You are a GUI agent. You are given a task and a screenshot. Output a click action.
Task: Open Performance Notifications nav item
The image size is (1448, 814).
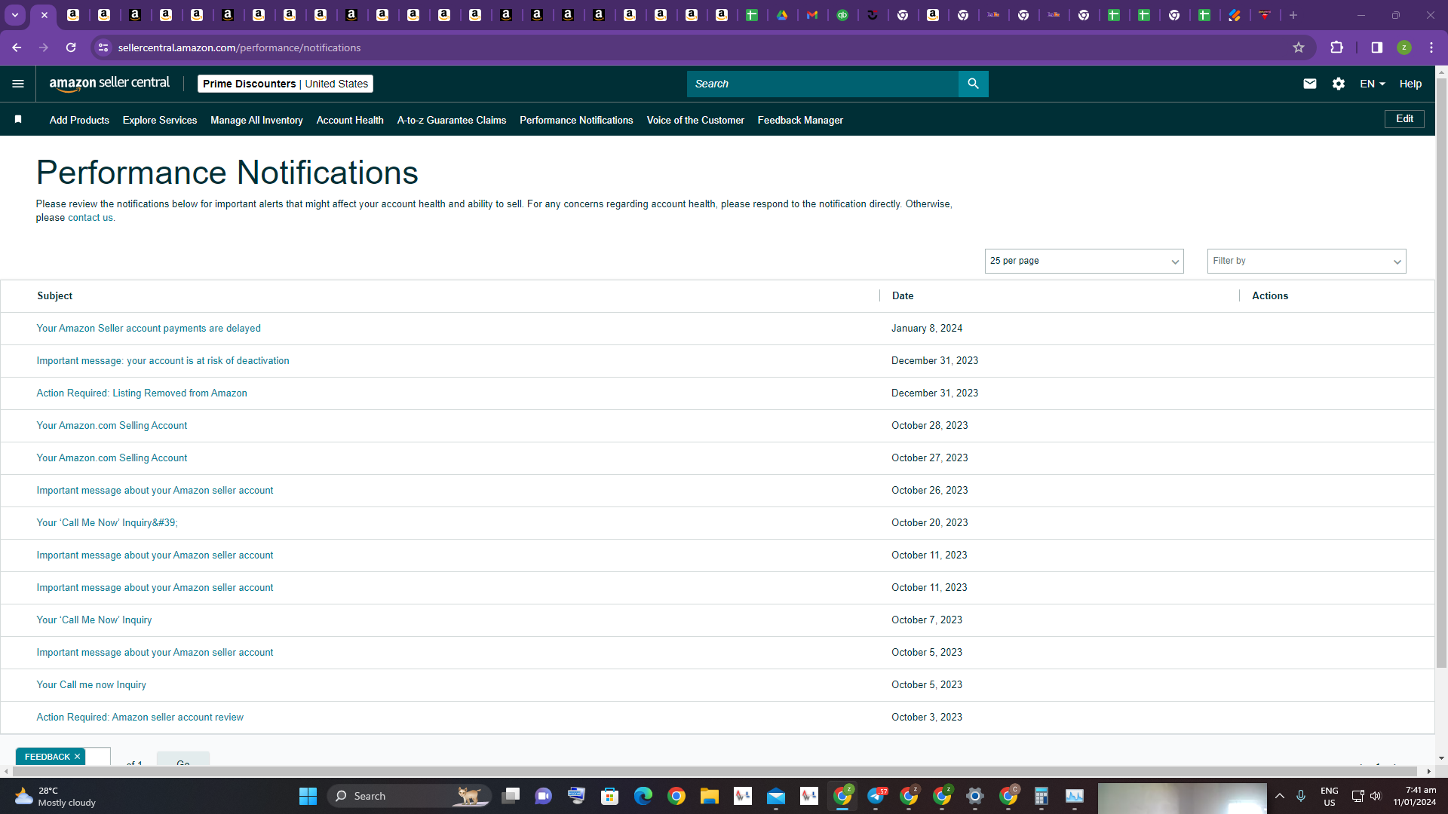tap(576, 120)
